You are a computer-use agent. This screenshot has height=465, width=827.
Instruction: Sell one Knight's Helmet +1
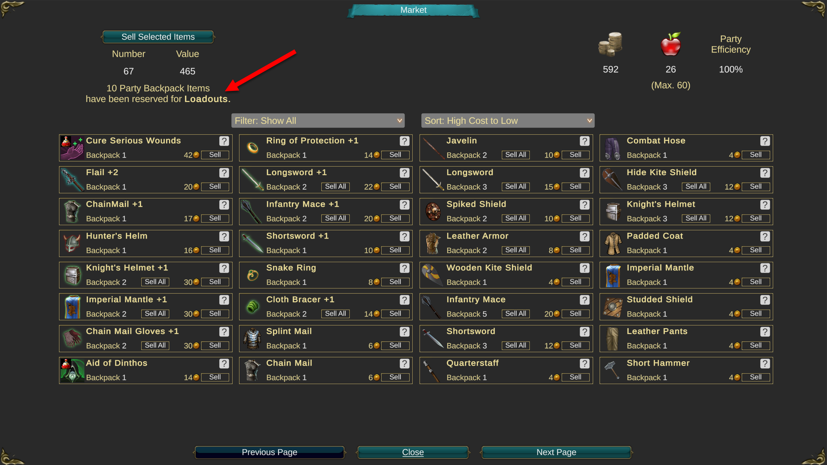click(x=215, y=282)
